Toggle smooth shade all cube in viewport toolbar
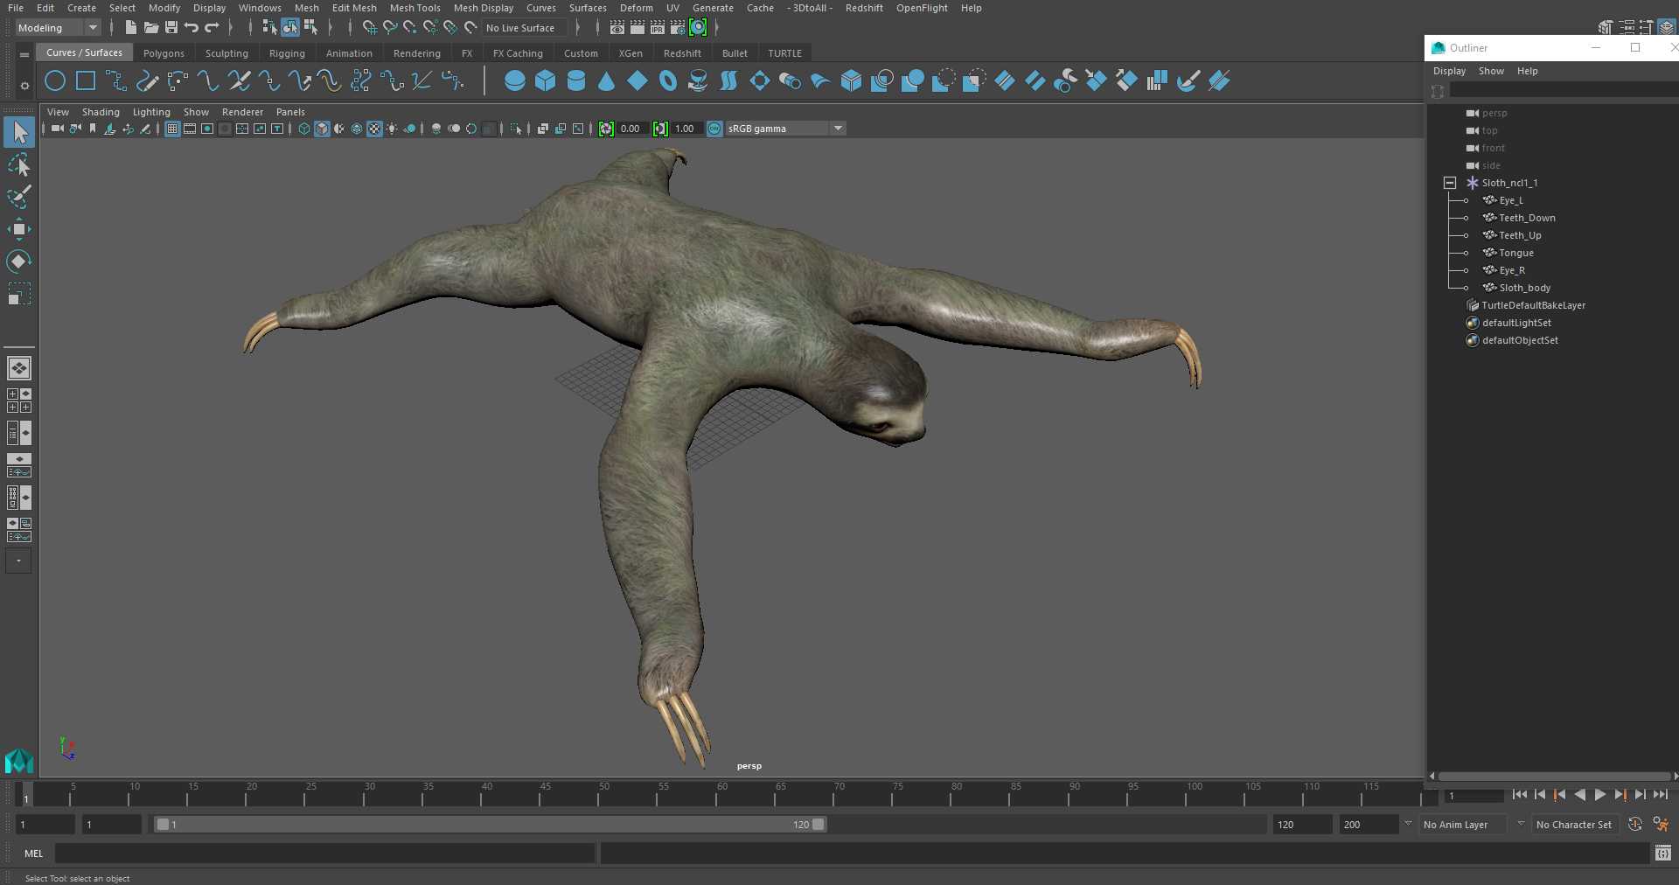The width and height of the screenshot is (1679, 885). (322, 129)
